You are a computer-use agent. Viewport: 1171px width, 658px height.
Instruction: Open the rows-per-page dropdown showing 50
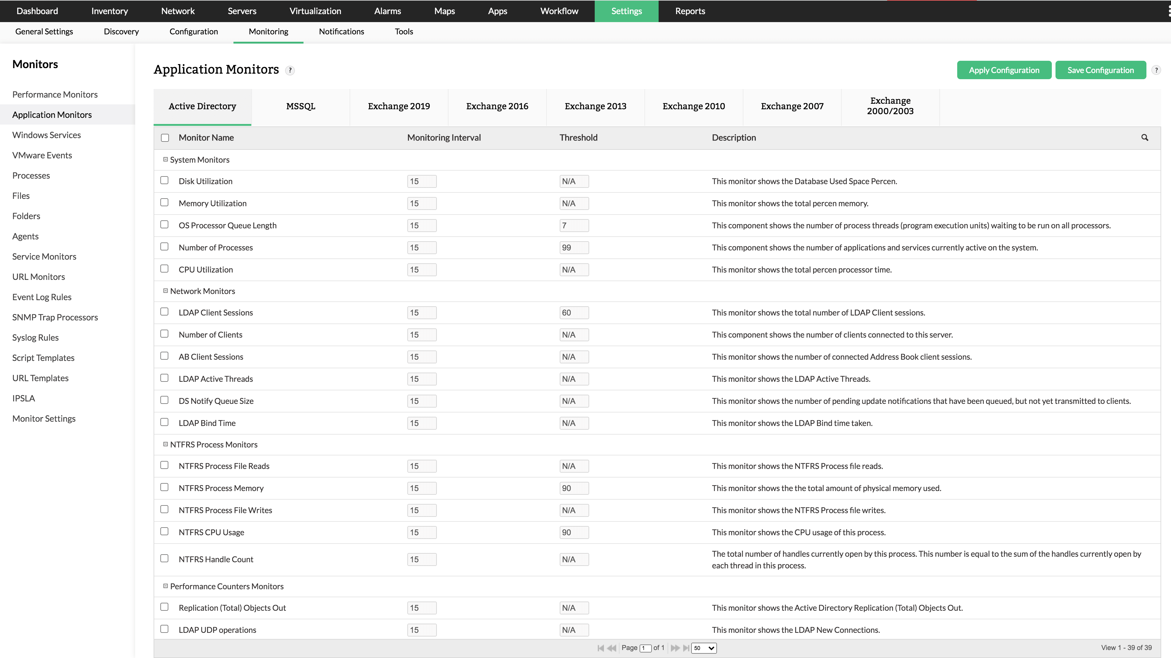pyautogui.click(x=704, y=648)
